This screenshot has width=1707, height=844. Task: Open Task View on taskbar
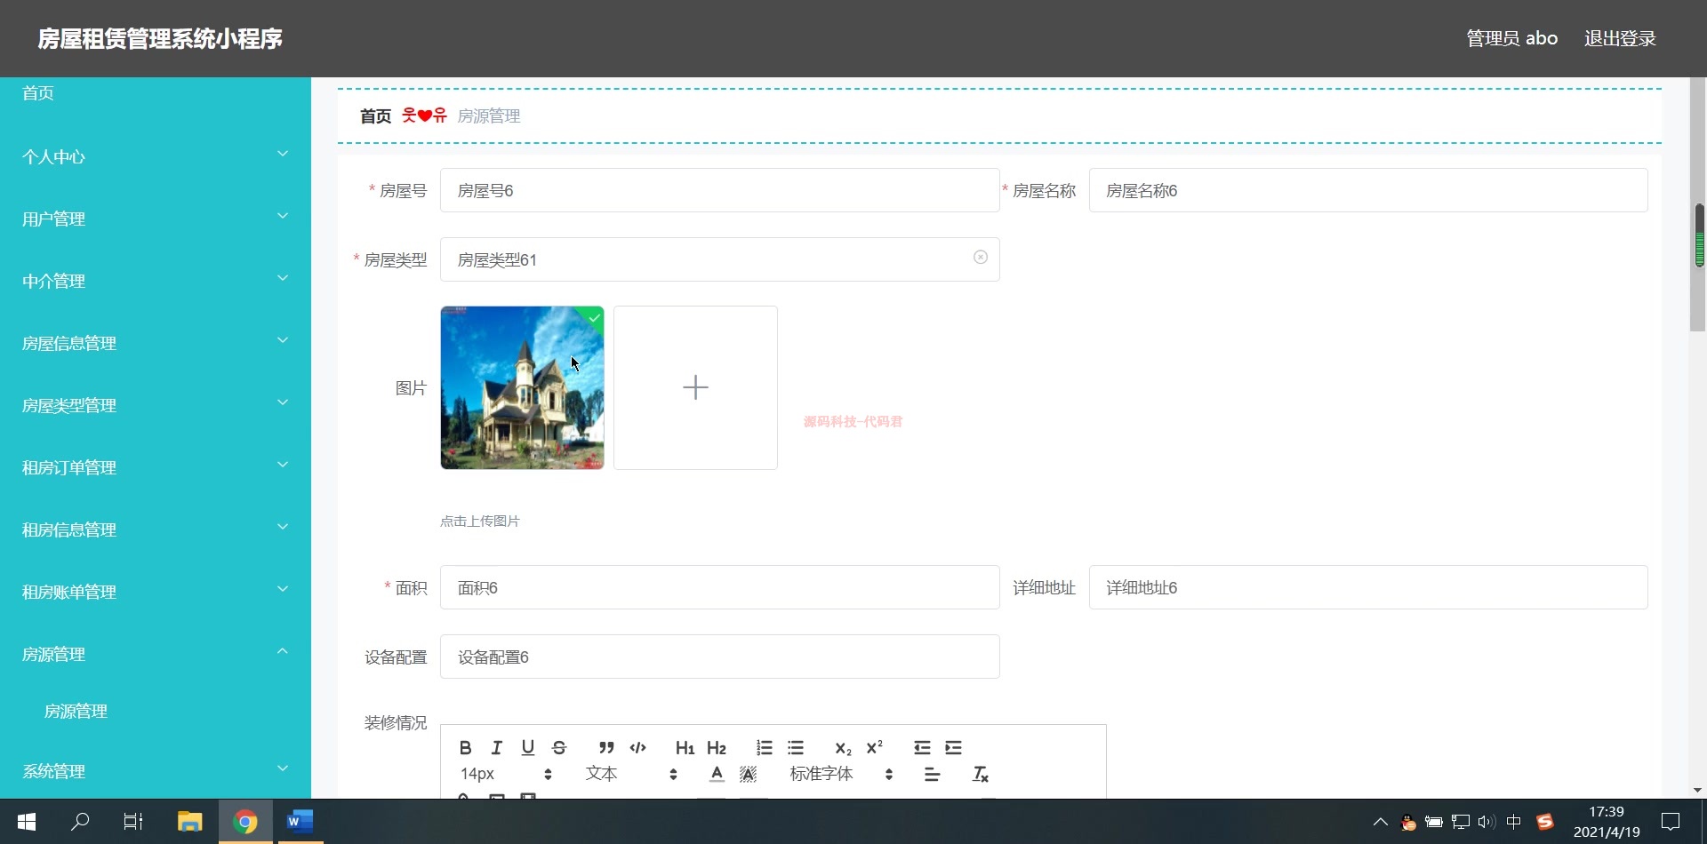pyautogui.click(x=133, y=822)
